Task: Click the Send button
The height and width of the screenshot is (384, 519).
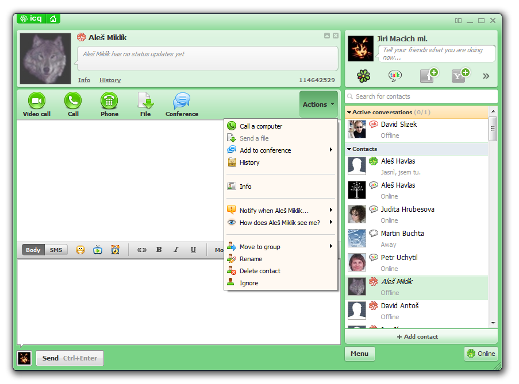Action: click(x=70, y=358)
